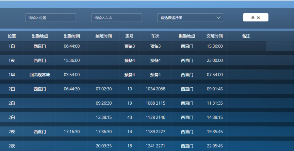Select the 1白 row position cell
The image size is (294, 151).
[x=12, y=46]
